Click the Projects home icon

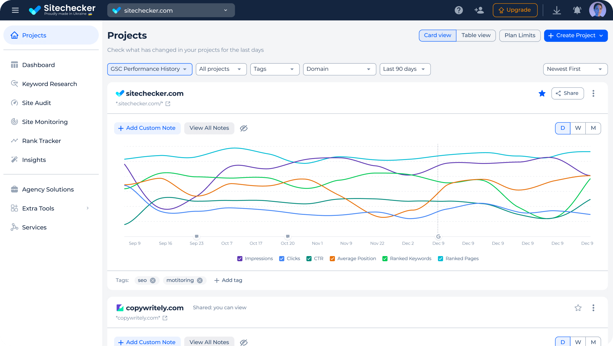[x=15, y=35]
